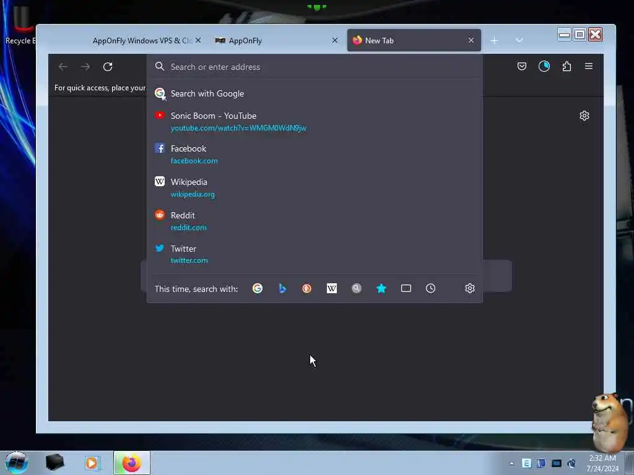
Task: Open the Windows Start orb
Action: click(16, 463)
